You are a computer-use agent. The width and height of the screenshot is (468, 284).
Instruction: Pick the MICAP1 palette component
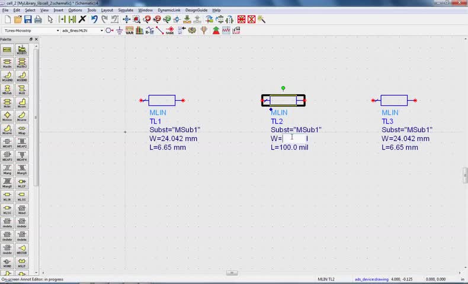7,143
